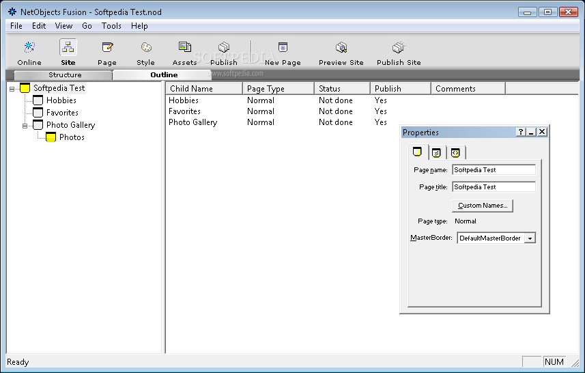585x373 pixels.
Task: Select Photos label in tree
Action: pyautogui.click(x=72, y=137)
